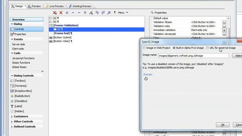Move control down with single down arrow
This screenshot has height=136, width=242.
79,12
